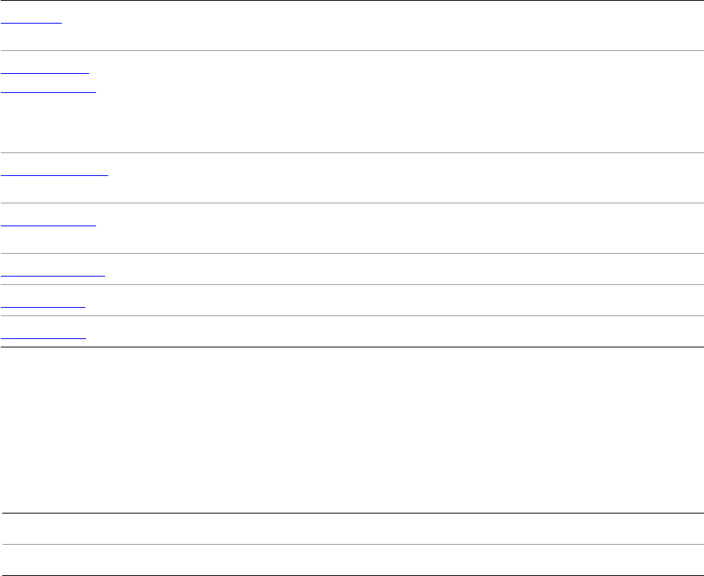Select the empty cell right of sixth-row link
Image resolution: width=704 pixels, height=576 pixels.
pyautogui.click(x=381, y=300)
